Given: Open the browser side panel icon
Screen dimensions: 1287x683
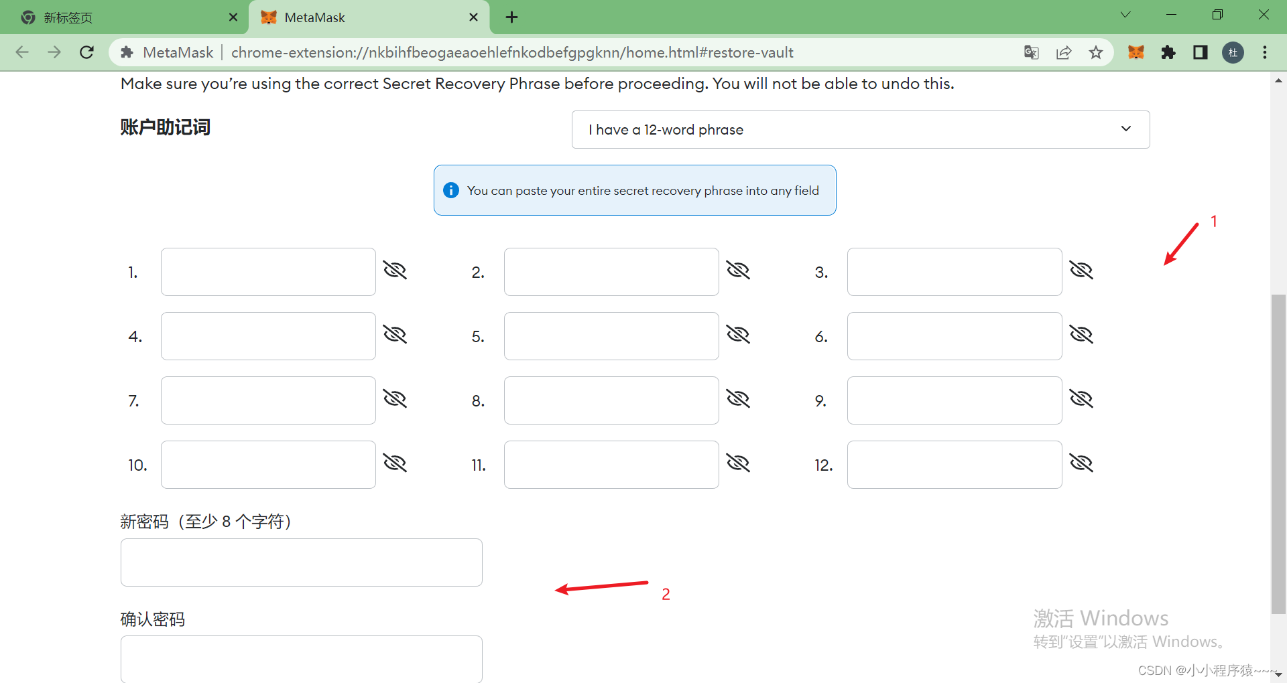Looking at the screenshot, I should tap(1201, 52).
